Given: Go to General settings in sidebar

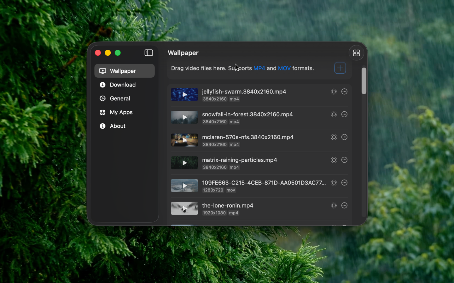Looking at the screenshot, I should 120,98.
